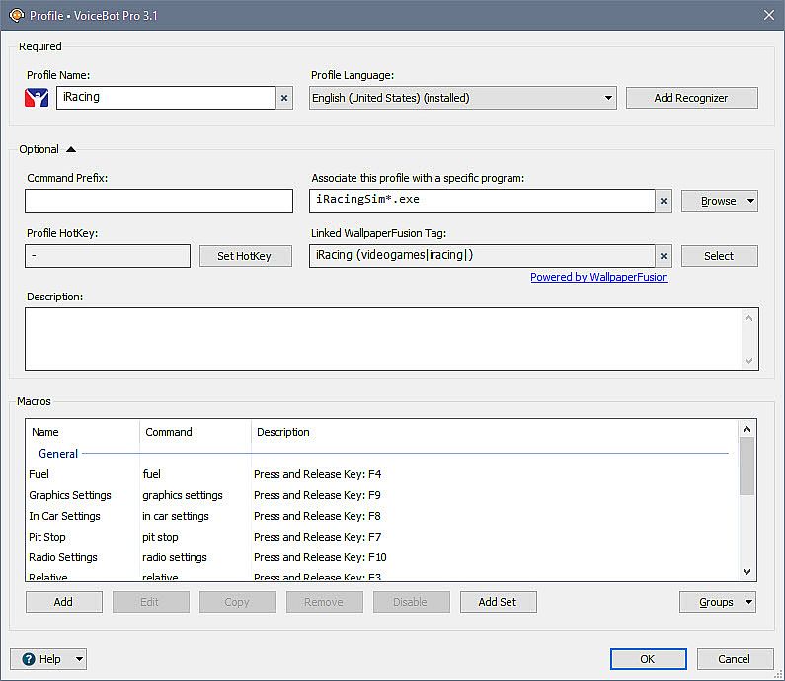Image resolution: width=785 pixels, height=681 pixels.
Task: Open the Powered by WallpaperFusion link
Action: tap(598, 277)
